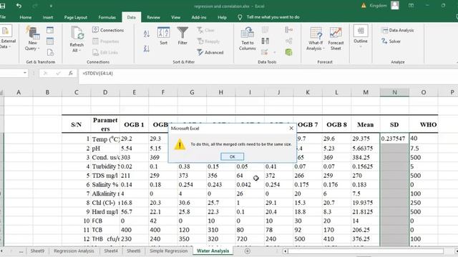
Task: Open the Page Layout tab
Action: pyautogui.click(x=76, y=17)
